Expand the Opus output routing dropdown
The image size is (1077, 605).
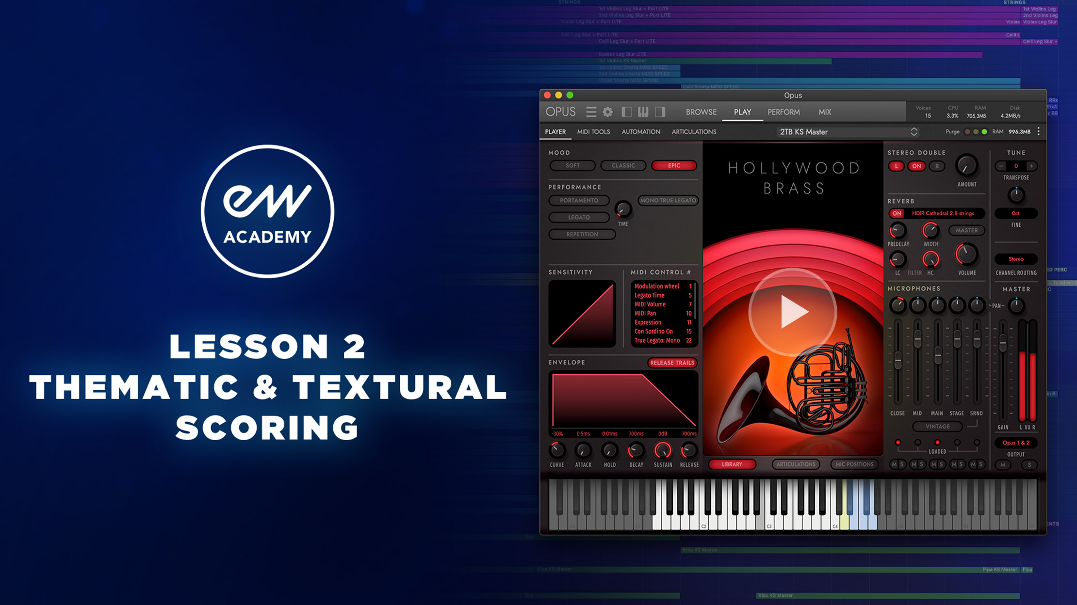pyautogui.click(x=1017, y=443)
